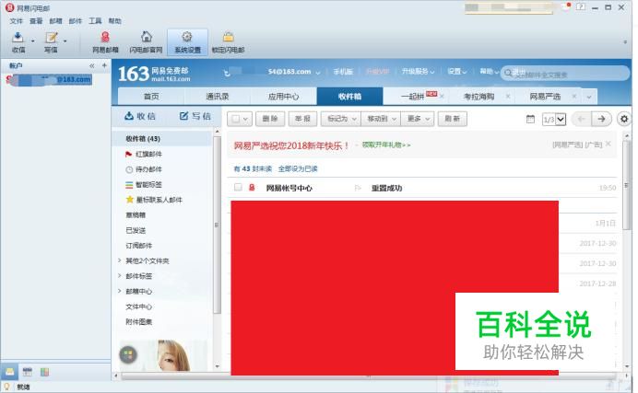This screenshot has width=638, height=393.
Task: Open the 更多 dropdown
Action: tap(418, 119)
